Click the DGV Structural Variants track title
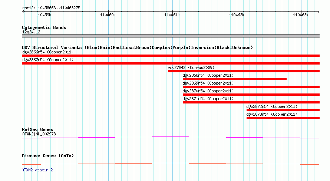This screenshot has height=181, width=330. click(137, 47)
